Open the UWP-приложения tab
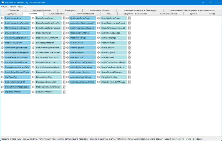This screenshot has height=141, width=222. click(85, 14)
